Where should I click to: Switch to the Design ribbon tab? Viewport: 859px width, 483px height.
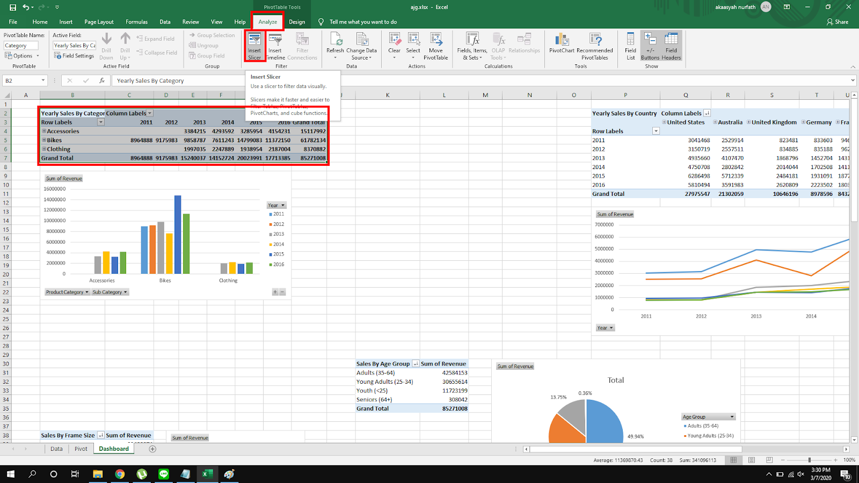(297, 22)
